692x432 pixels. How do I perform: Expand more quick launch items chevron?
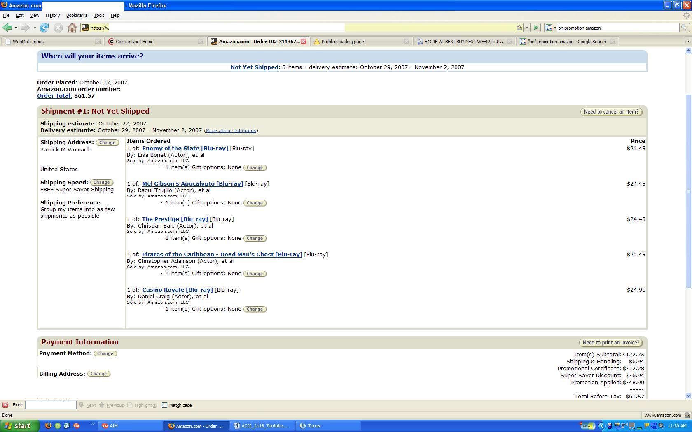coord(93,424)
